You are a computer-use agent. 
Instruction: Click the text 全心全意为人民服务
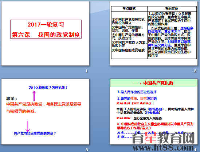(x=148, y=118)
